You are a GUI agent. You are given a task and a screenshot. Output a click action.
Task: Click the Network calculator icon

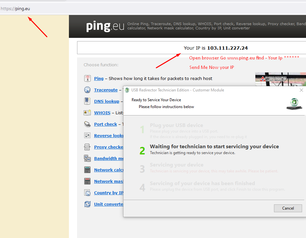point(87,170)
